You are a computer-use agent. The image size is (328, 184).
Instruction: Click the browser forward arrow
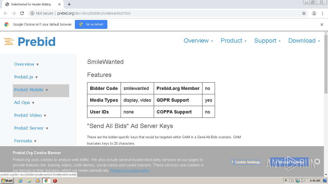(14, 13)
